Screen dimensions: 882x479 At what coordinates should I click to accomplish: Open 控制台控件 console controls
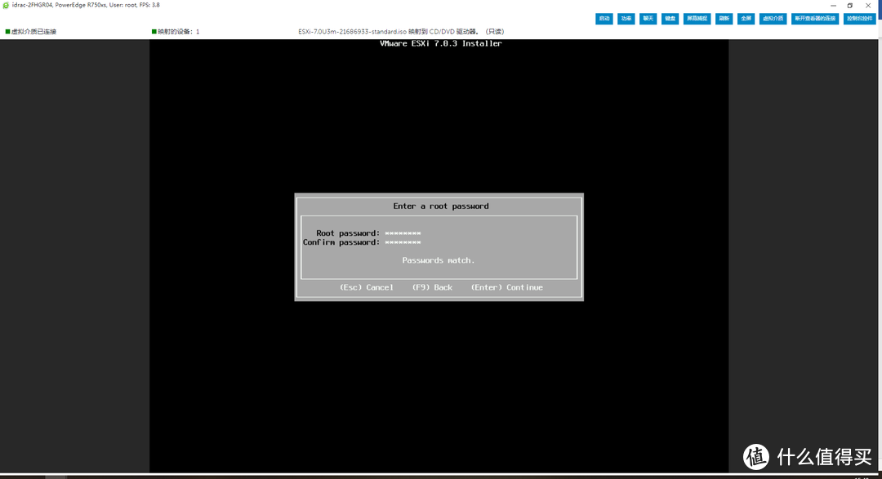pyautogui.click(x=859, y=19)
